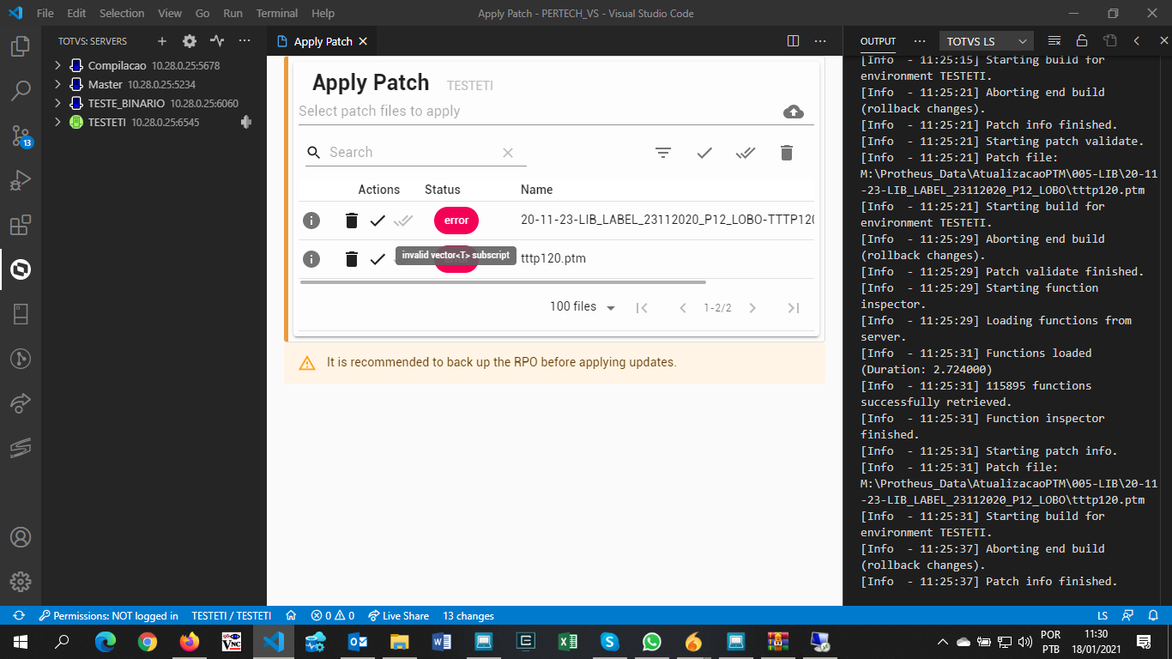The width and height of the screenshot is (1172, 659).
Task: Open Source Control view with 13 badge
Action: coord(21,136)
